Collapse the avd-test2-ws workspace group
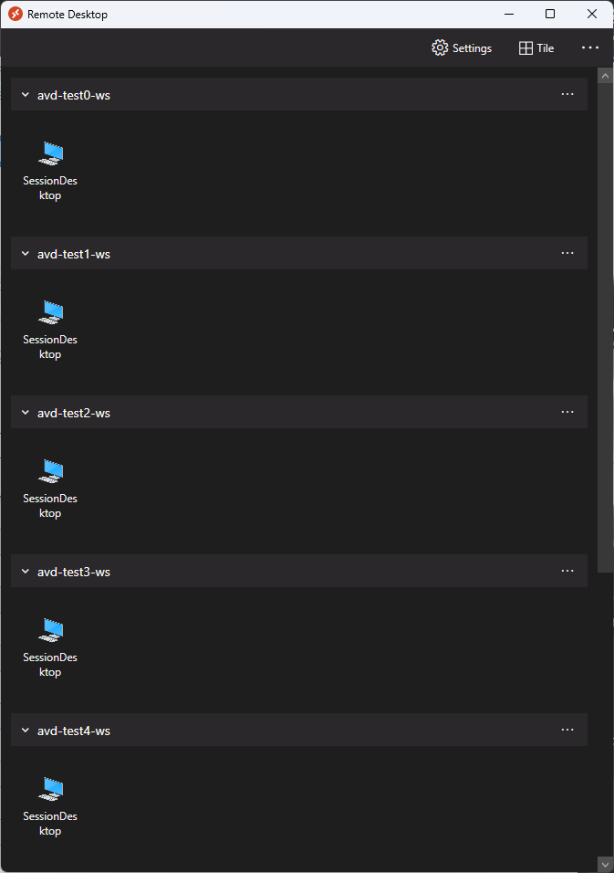This screenshot has width=614, height=873. pos(25,413)
